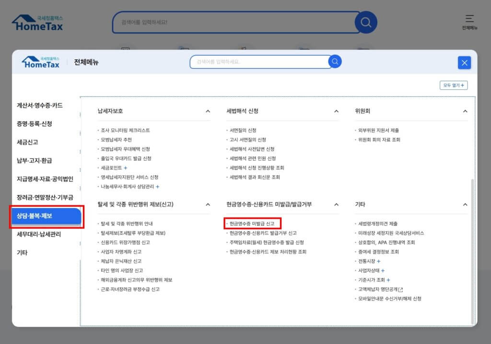Open 타인 명의 사업장 신고 link

click(122, 271)
